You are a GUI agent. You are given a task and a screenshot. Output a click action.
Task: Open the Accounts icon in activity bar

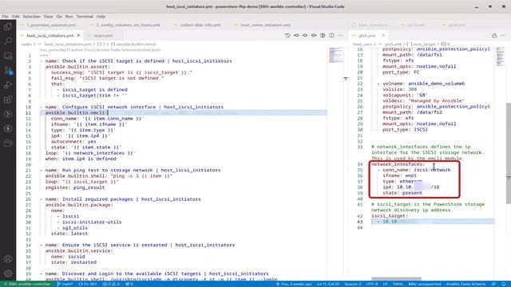click(x=8, y=259)
